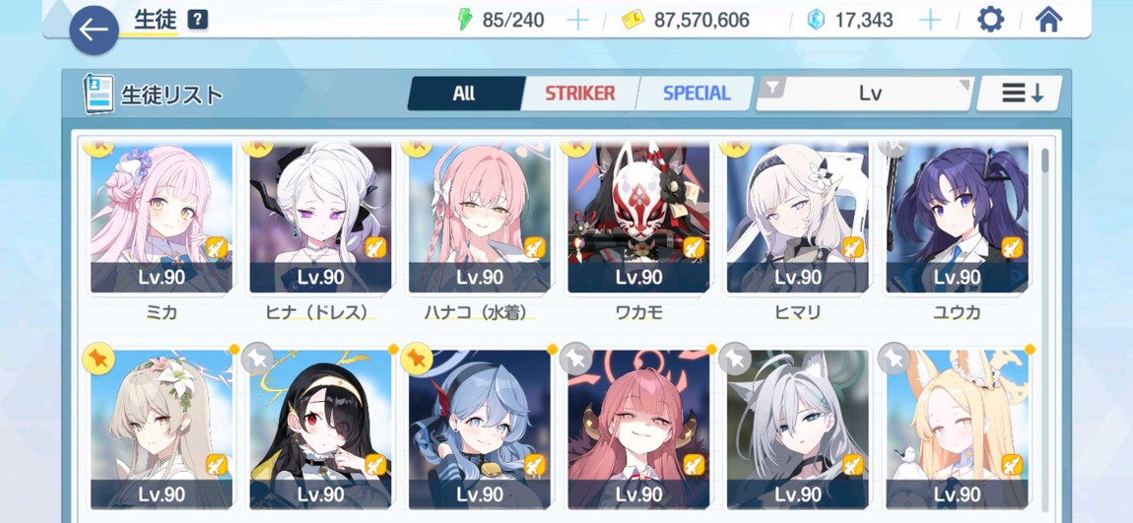
Task: Toggle the gray pin on the black-haired nun student
Action: 257,360
